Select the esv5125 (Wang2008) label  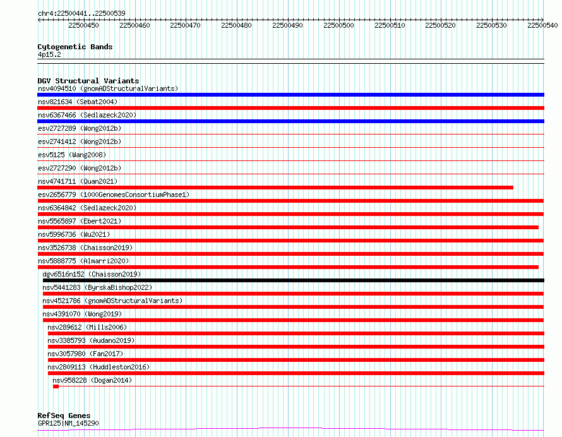click(x=72, y=155)
